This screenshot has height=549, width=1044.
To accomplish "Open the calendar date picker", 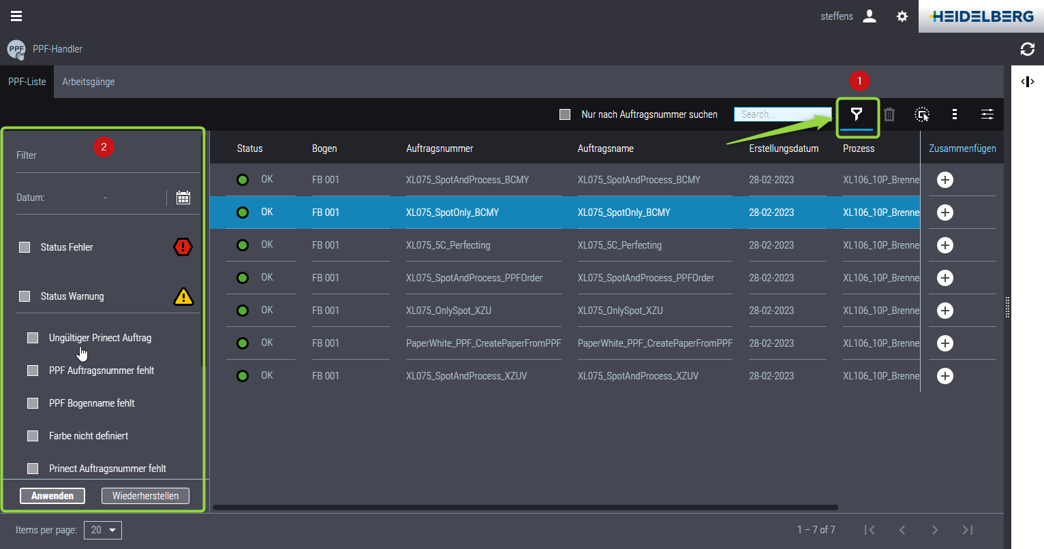I will tap(183, 198).
